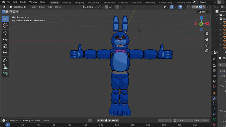This screenshot has width=226, height=127.
Task: Switch perspective/orthographic grid icon
Action: [207, 51]
